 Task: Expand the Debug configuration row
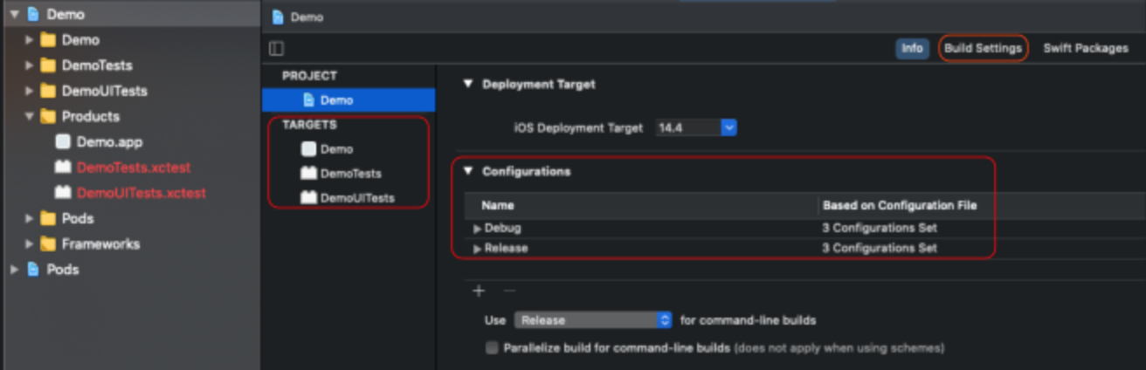pos(477,229)
